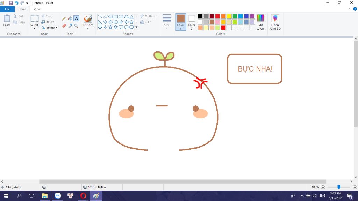Choose the Oval shape
358x201 pixels.
click(110, 17)
